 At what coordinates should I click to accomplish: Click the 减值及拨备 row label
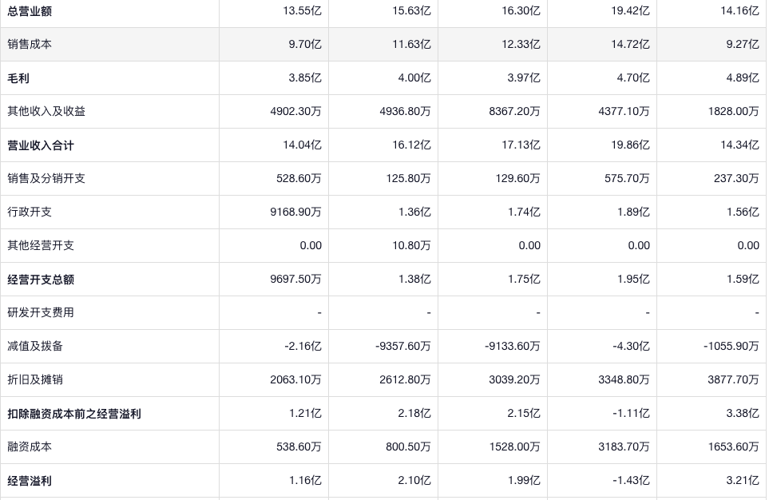tap(35, 347)
